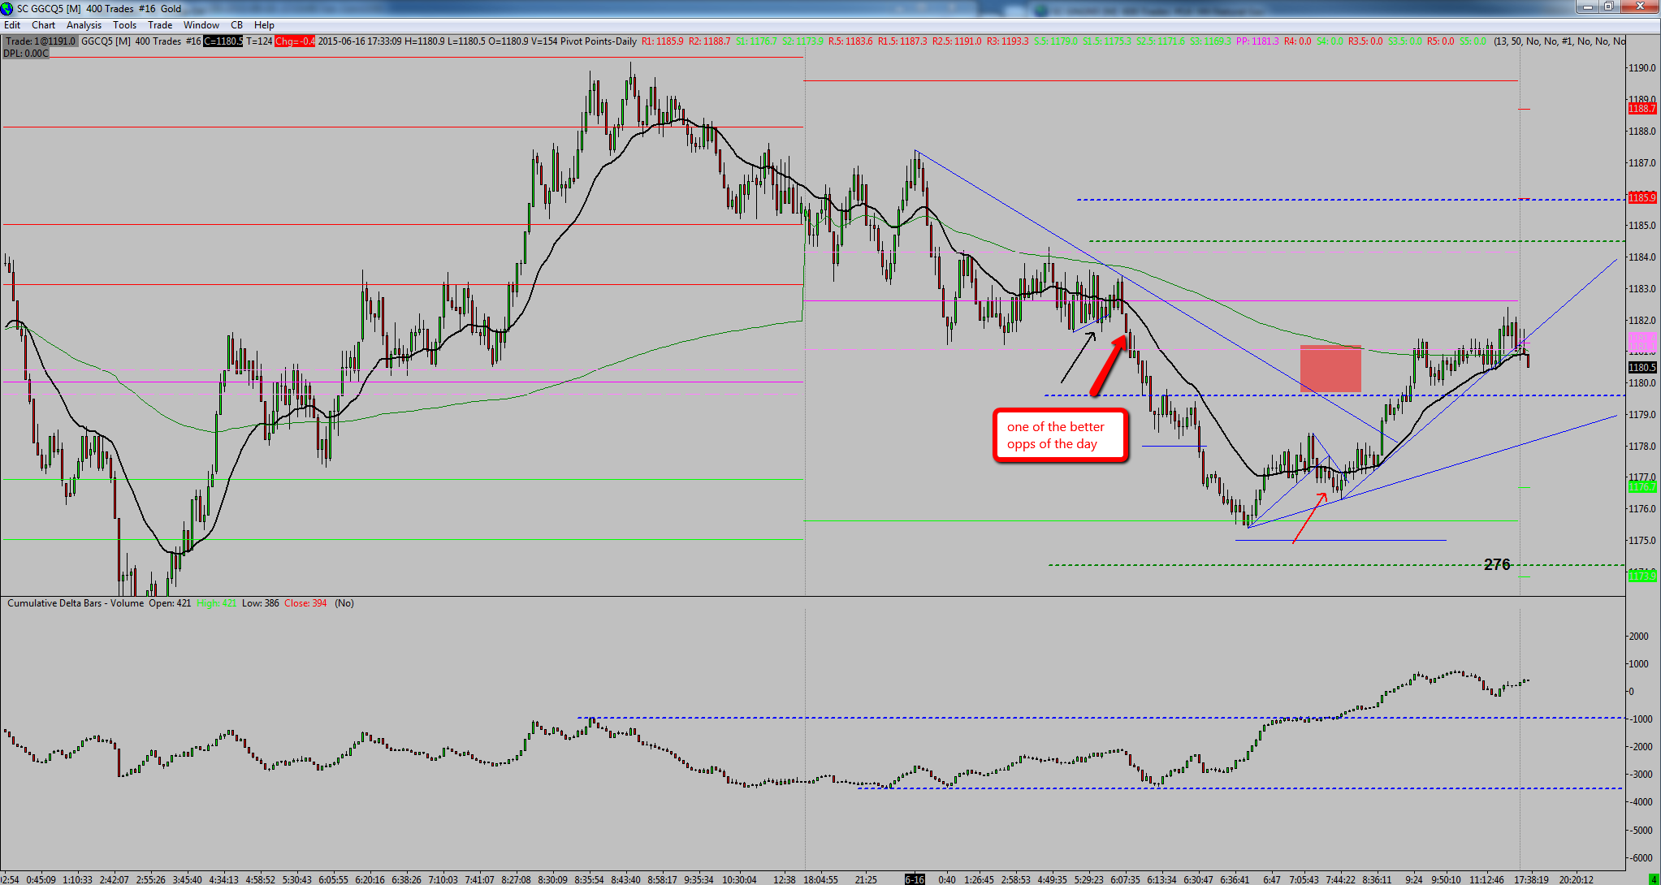Click the 'Open: 421' delta value
1661x885 pixels.
170,603
